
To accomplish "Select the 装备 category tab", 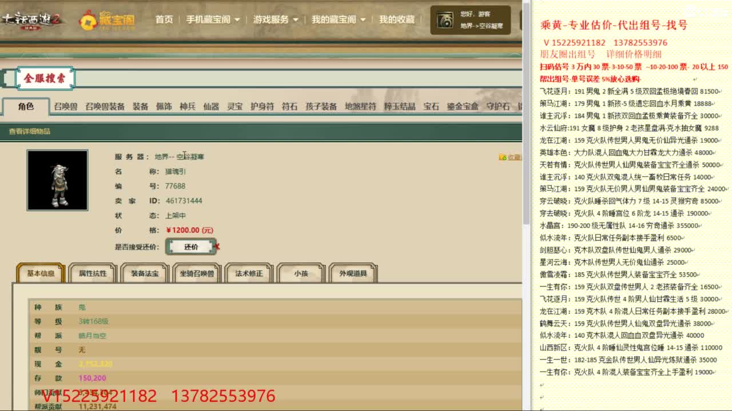I will [x=141, y=106].
